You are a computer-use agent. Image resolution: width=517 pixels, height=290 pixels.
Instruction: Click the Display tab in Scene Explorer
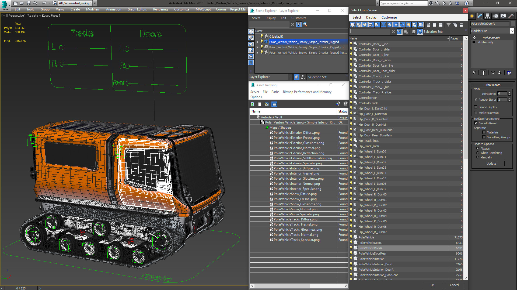pyautogui.click(x=270, y=17)
